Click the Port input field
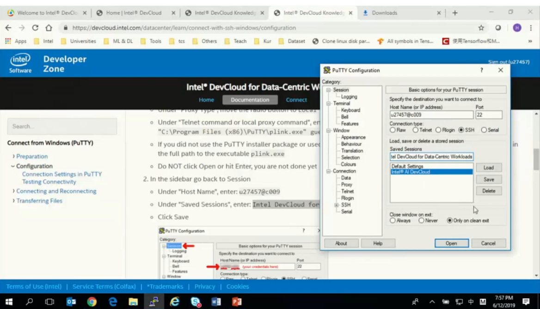The image size is (540, 309). [488, 115]
